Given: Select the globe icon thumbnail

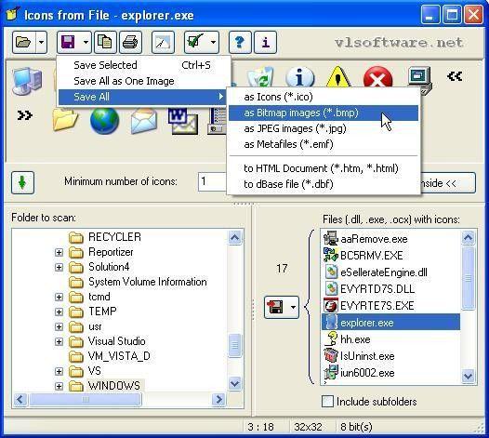Looking at the screenshot, I should tap(104, 120).
